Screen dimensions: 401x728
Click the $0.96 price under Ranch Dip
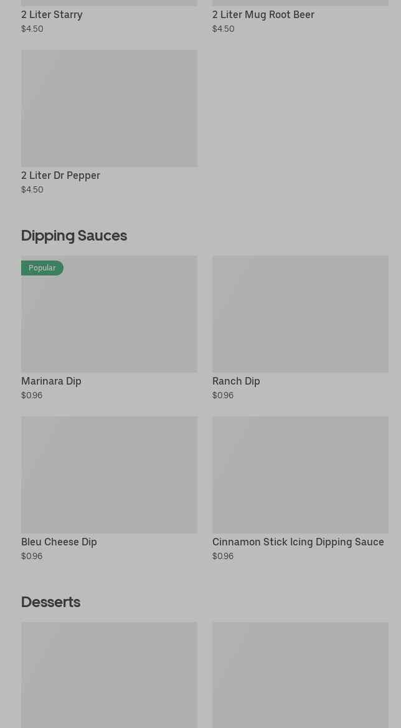click(223, 395)
